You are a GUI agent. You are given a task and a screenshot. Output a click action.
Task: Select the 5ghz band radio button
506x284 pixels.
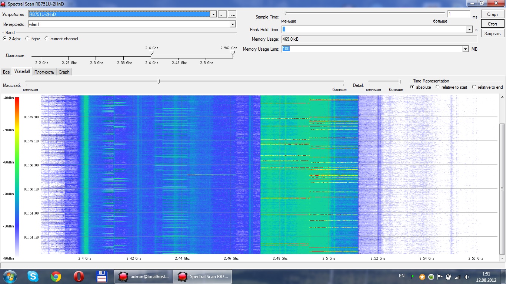point(27,38)
